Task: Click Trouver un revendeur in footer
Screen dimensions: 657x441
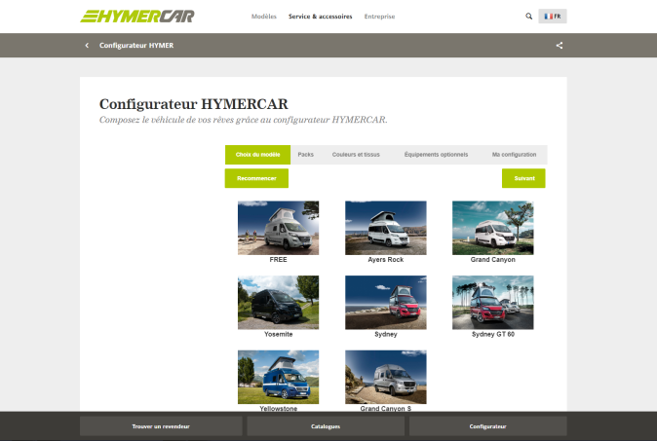Action: point(161,426)
